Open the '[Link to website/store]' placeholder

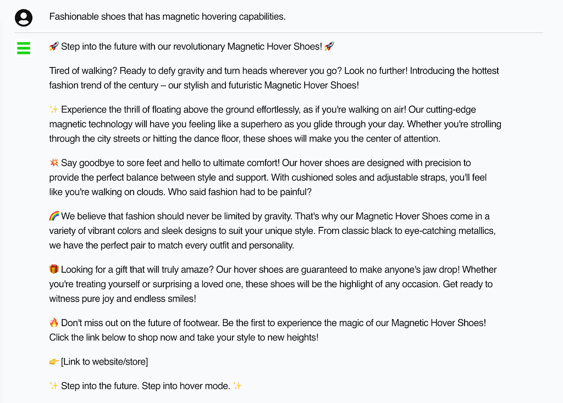[104, 361]
